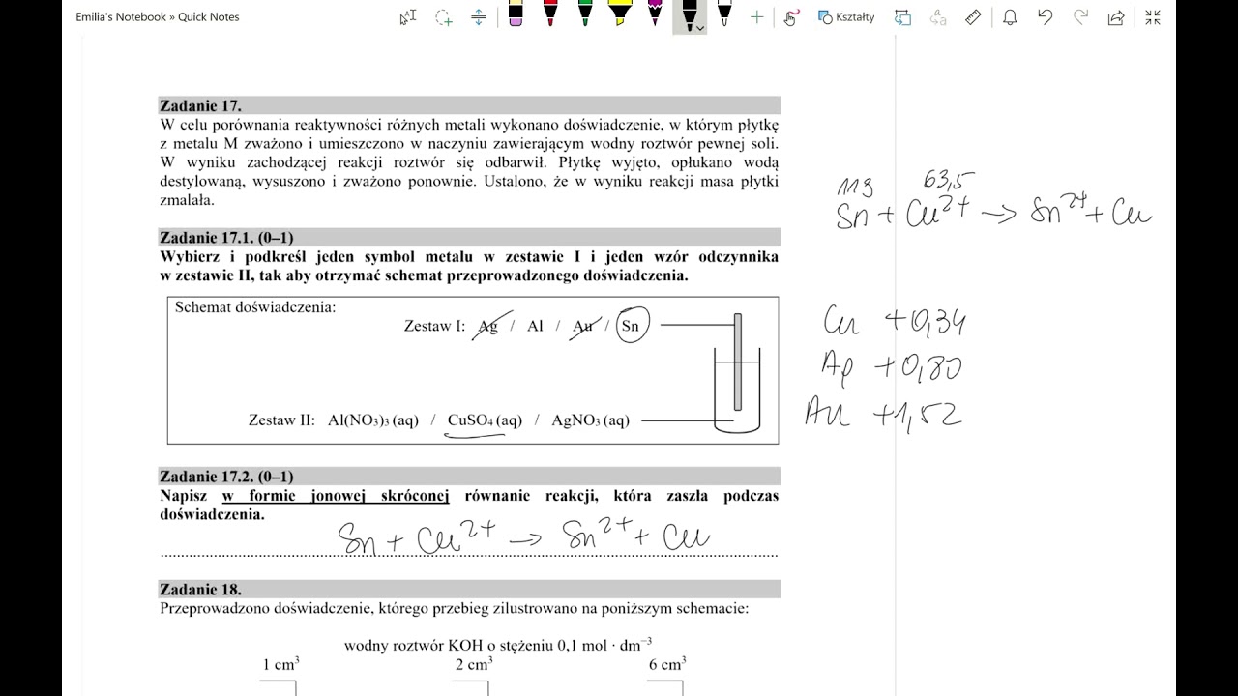Screen dimensions: 1238x696
Task: Click the circled Sn symbol in Zestaw I
Action: 631,326
